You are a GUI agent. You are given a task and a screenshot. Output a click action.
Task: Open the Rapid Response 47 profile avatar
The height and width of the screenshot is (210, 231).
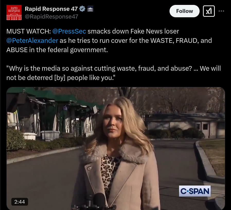click(14, 13)
